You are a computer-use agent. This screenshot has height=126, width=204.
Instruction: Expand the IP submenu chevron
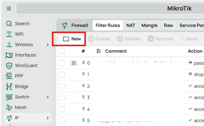click(48, 118)
